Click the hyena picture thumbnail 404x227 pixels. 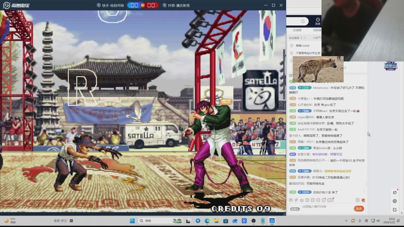(x=318, y=69)
